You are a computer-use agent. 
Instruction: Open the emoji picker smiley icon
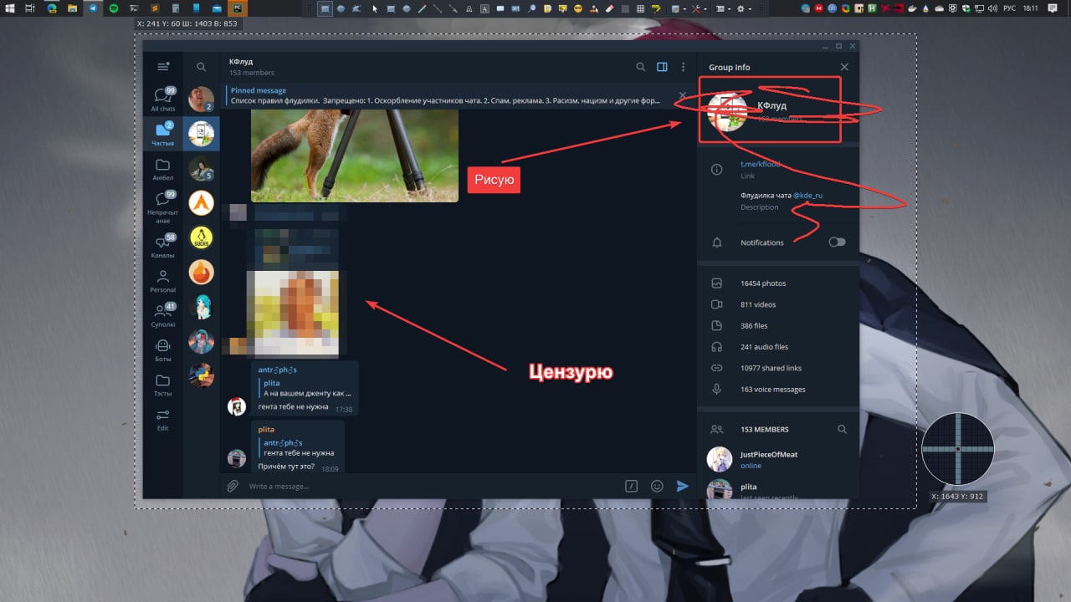click(x=657, y=486)
